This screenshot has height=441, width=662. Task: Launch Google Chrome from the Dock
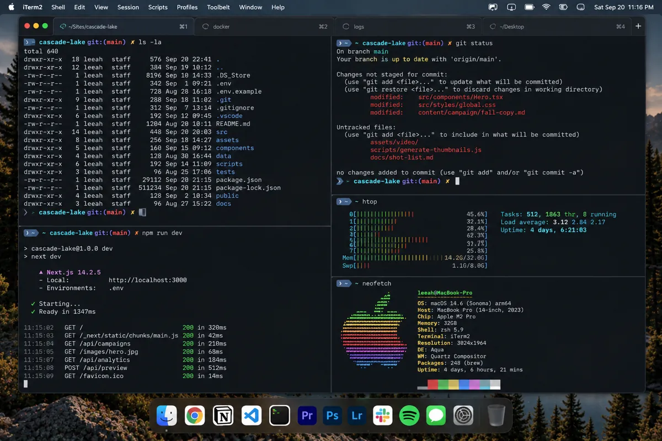click(x=195, y=416)
